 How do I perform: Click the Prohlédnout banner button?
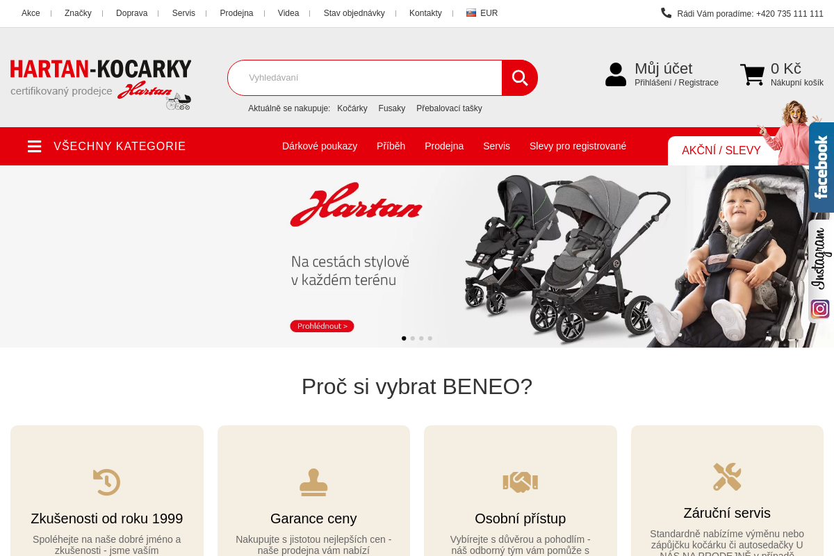coord(322,326)
